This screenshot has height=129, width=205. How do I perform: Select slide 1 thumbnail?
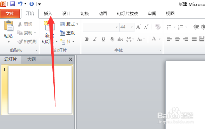(40, 90)
